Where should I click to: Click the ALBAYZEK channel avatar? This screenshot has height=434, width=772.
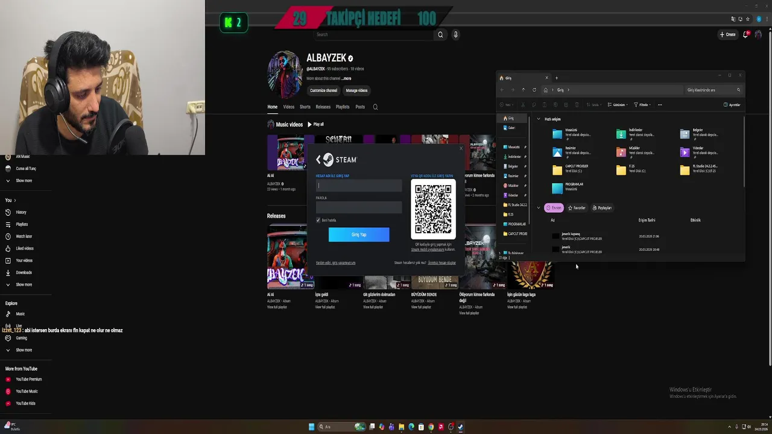285,74
